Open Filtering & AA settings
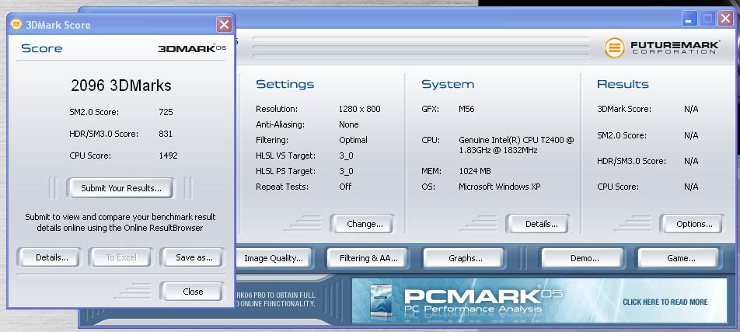Viewport: 740px width, 332px height. [x=368, y=258]
